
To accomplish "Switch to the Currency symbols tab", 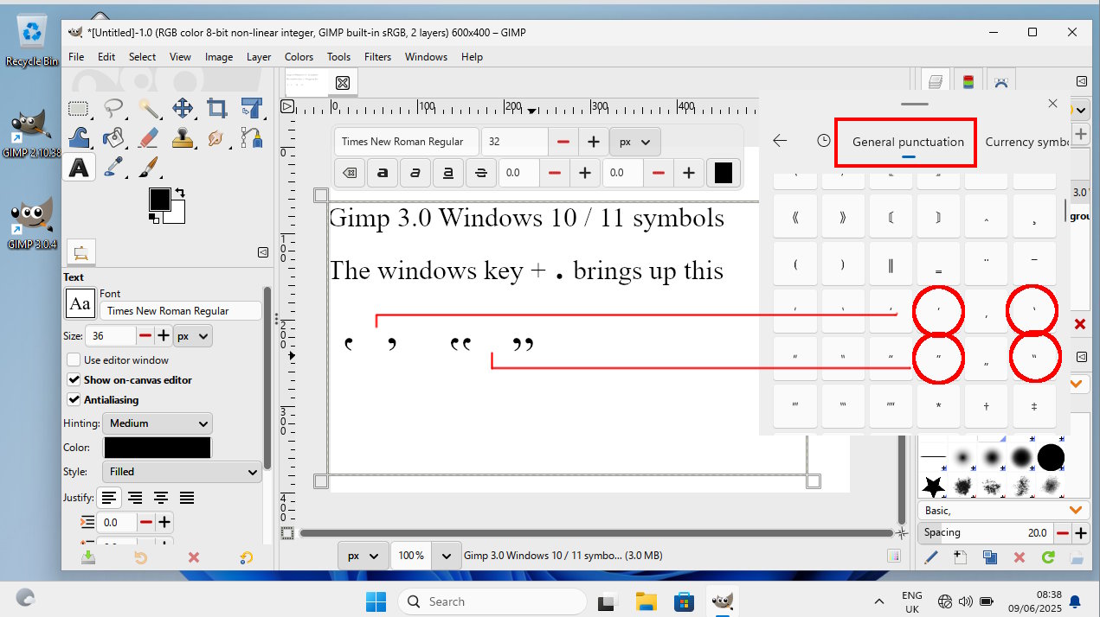I will (1027, 142).
